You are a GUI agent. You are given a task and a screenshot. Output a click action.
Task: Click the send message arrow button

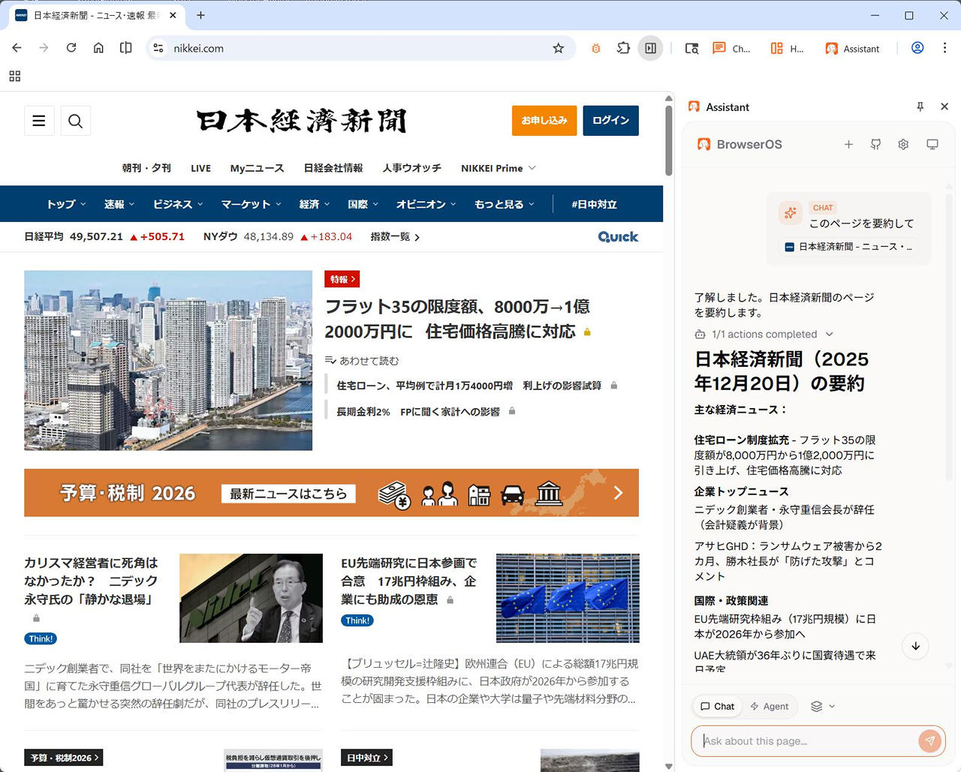tap(929, 740)
